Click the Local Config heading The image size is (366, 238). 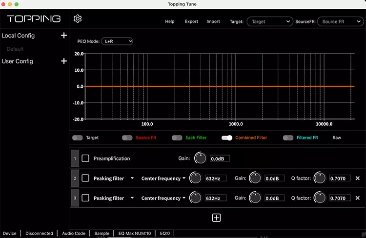pyautogui.click(x=18, y=36)
